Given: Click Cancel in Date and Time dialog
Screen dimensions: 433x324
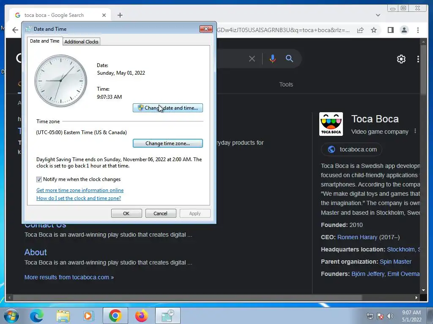Looking at the screenshot, I should (x=160, y=213).
